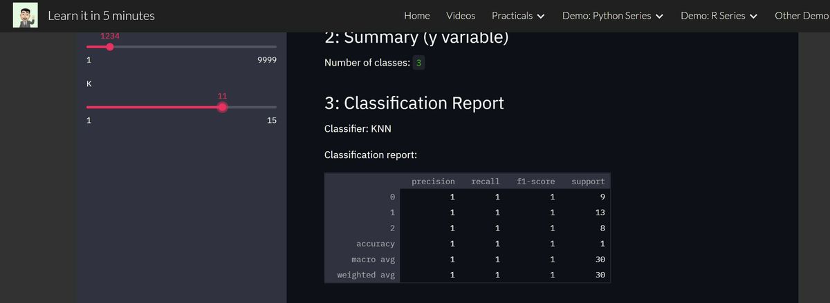Click the support value 13 cell
Viewport: 830px width, 303px height.
tap(600, 213)
